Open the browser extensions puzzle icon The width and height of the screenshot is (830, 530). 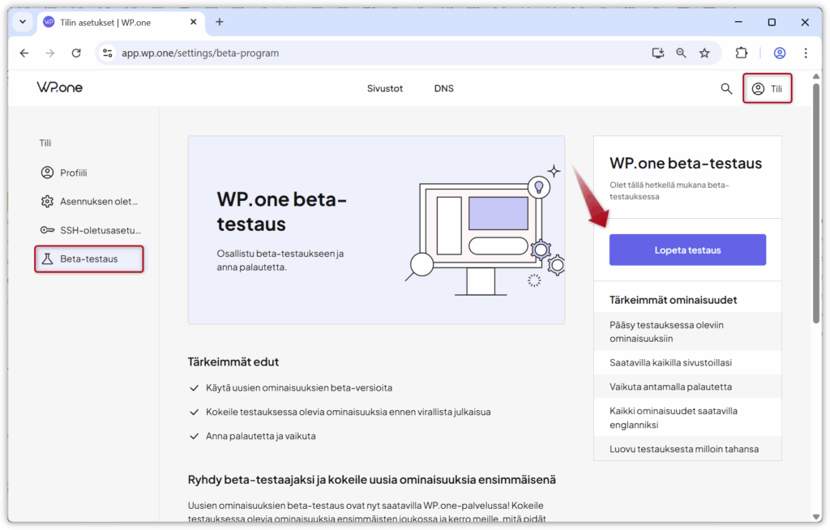[741, 53]
